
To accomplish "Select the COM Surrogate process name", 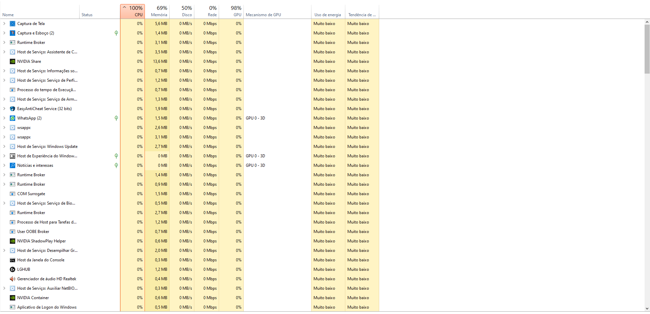I will point(31,194).
